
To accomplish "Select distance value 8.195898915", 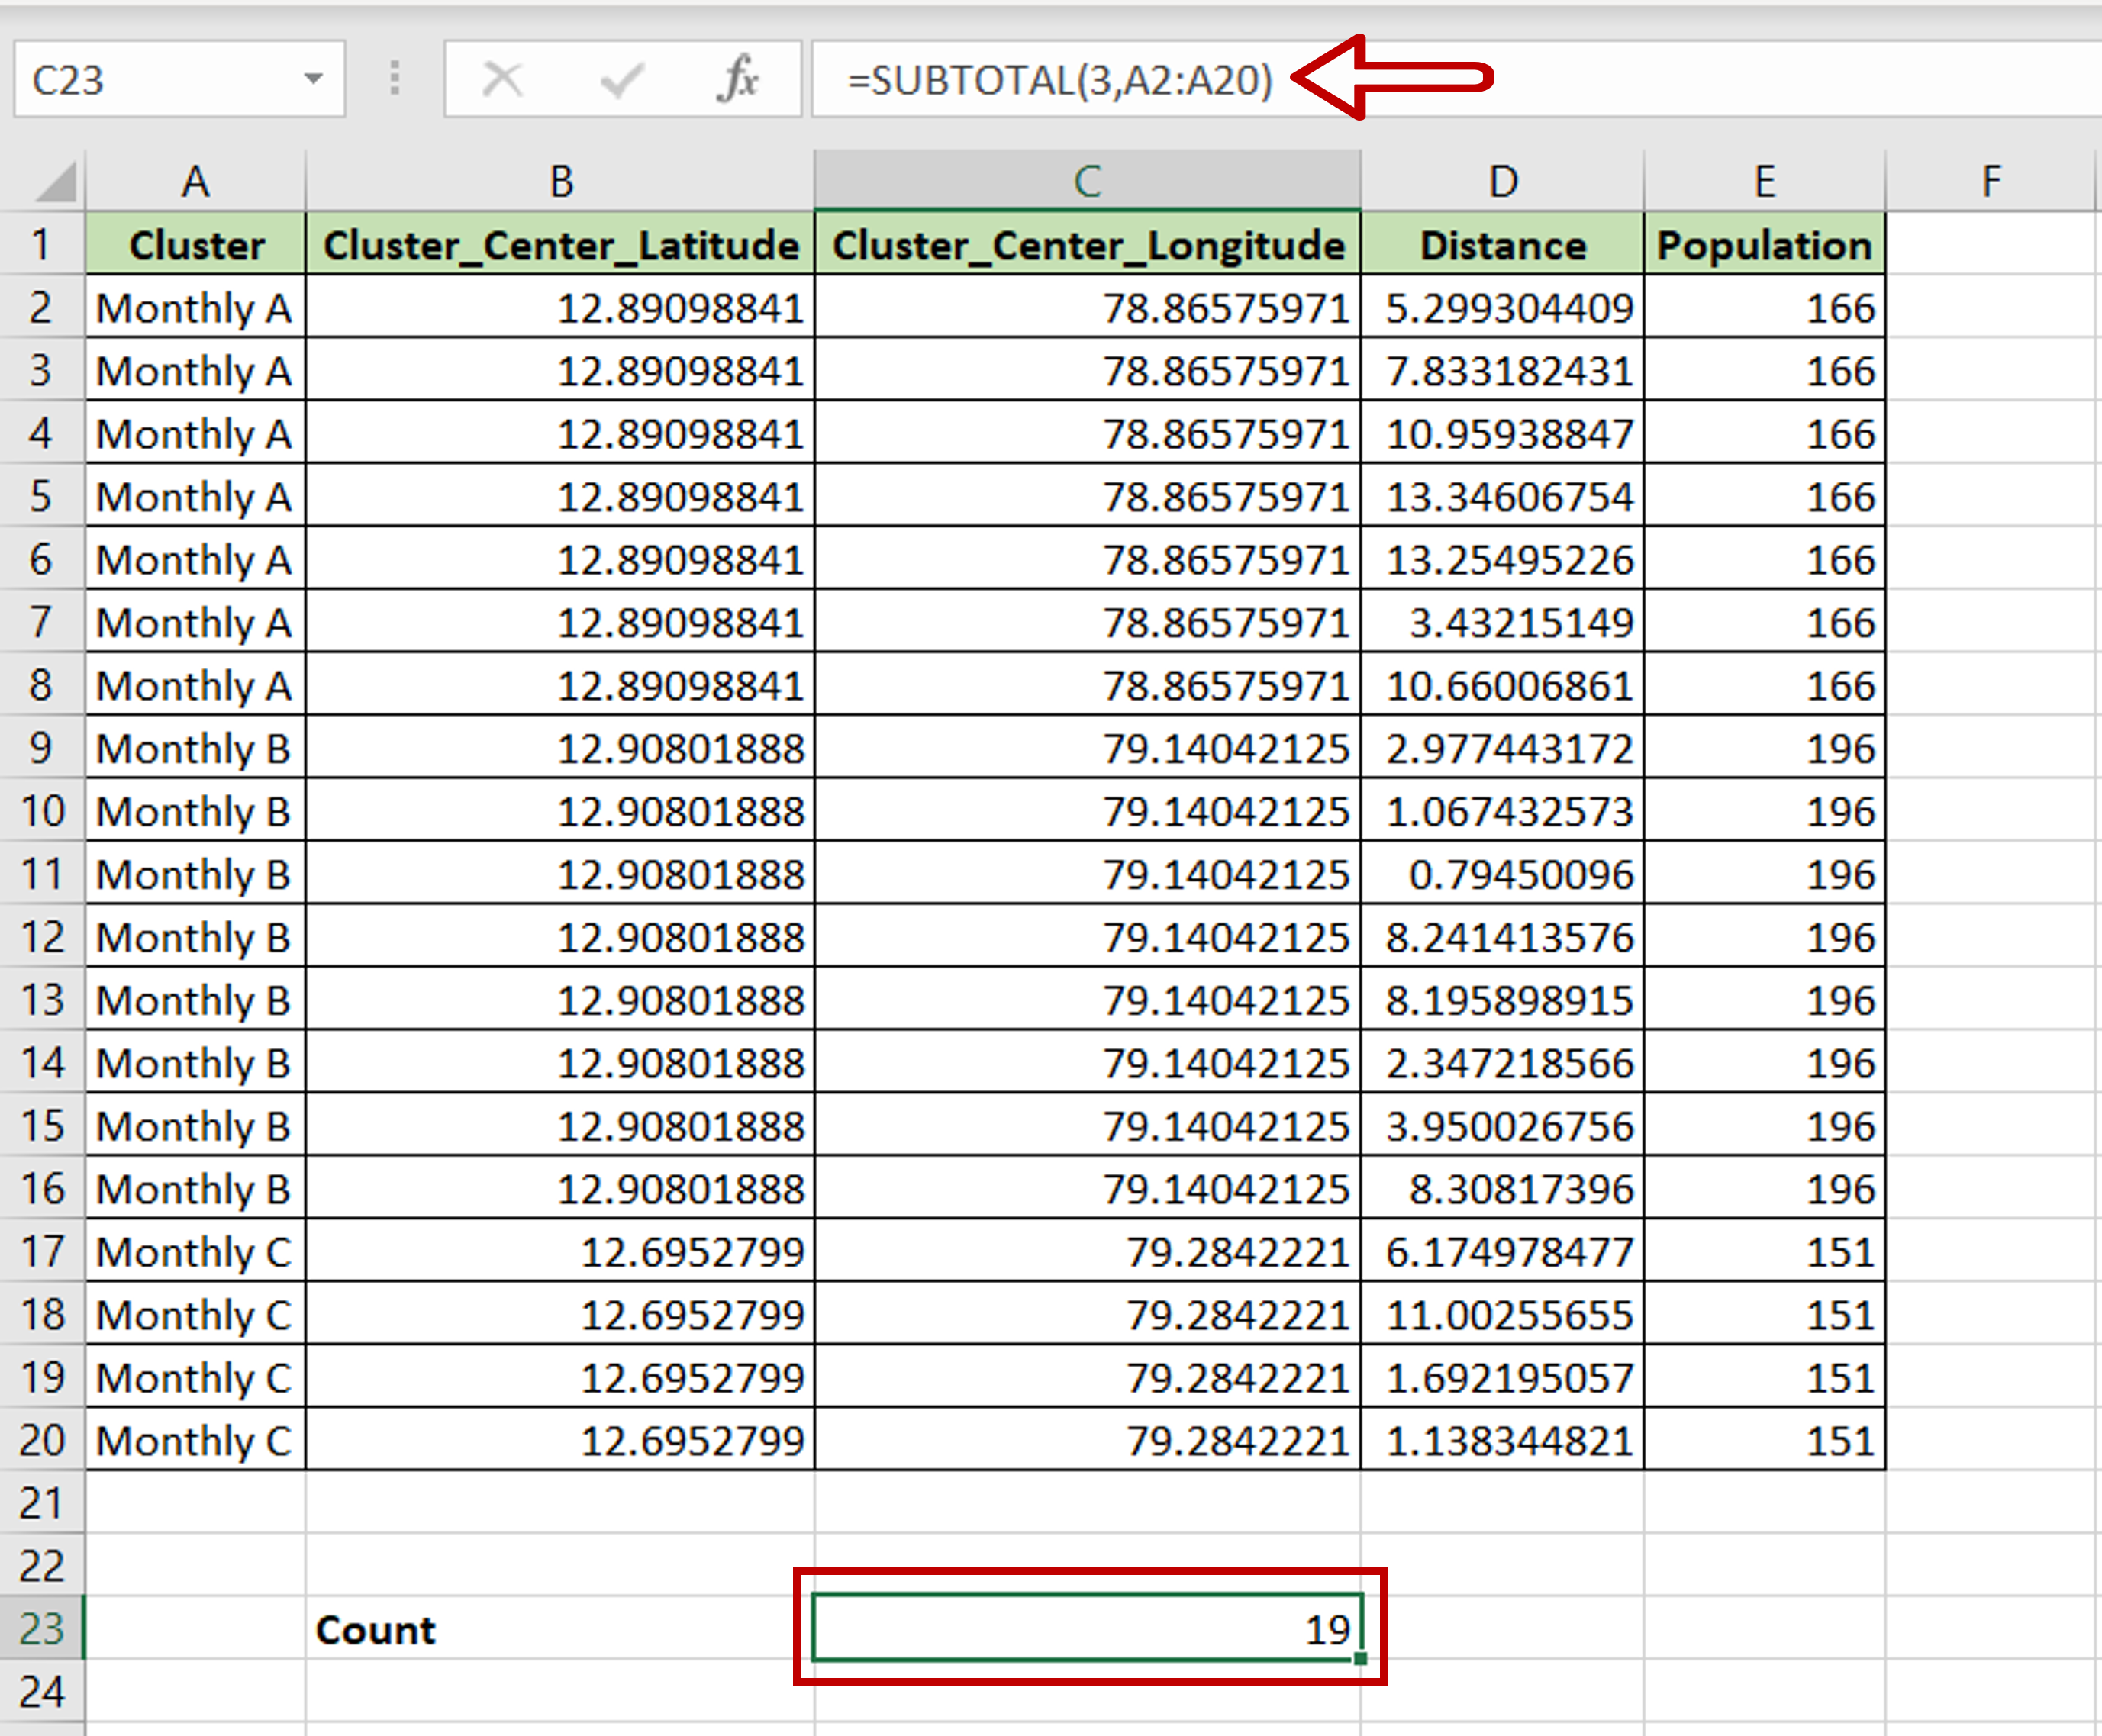I will [x=1502, y=999].
